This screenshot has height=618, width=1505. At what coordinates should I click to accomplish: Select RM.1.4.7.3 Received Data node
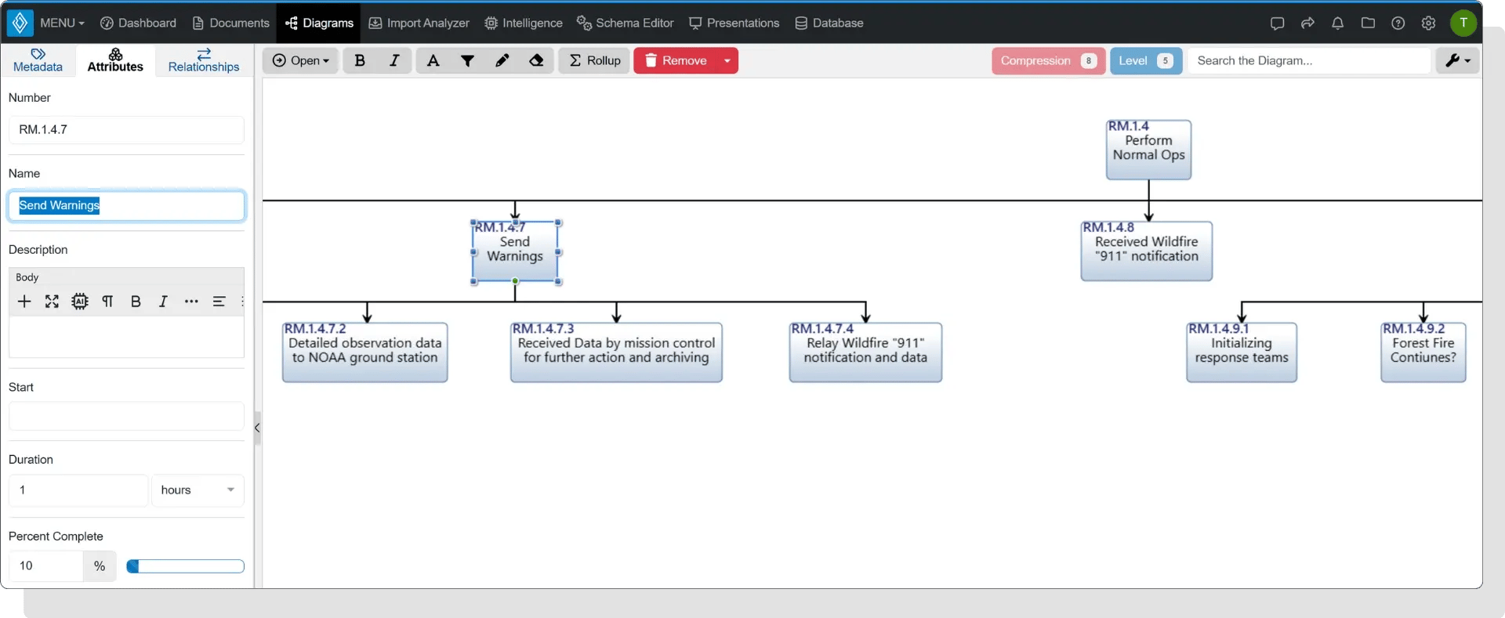[x=616, y=352]
